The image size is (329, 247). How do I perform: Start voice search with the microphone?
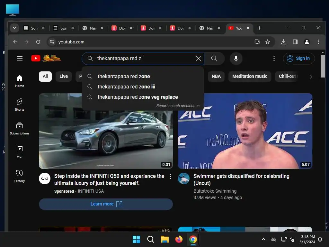point(236,59)
